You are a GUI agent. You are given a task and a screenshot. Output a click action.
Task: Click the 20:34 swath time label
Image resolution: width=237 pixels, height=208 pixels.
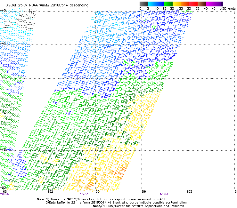4,194
